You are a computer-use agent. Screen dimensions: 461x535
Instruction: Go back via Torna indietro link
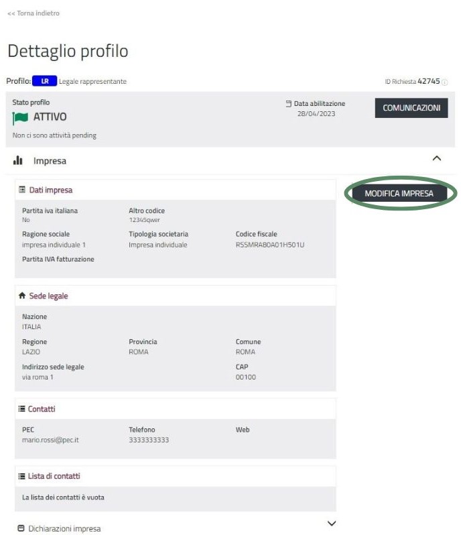point(33,13)
